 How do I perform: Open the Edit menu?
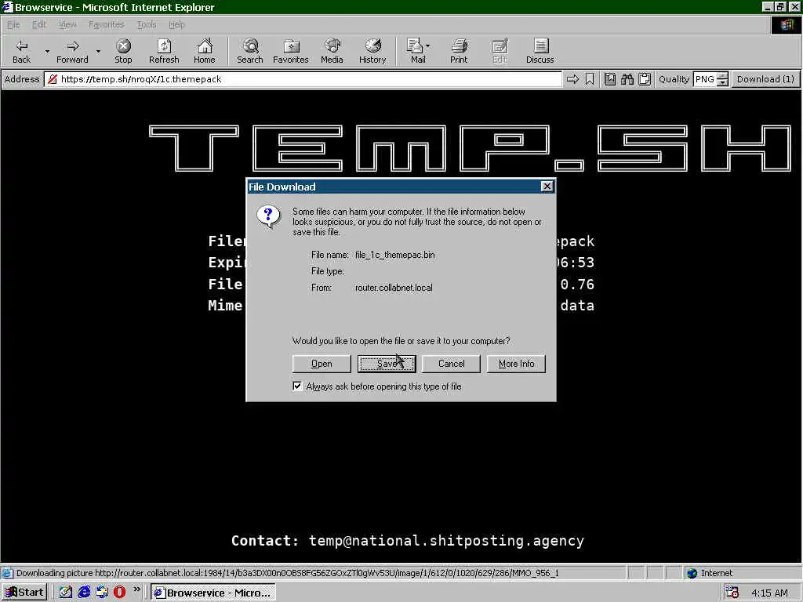tap(39, 24)
